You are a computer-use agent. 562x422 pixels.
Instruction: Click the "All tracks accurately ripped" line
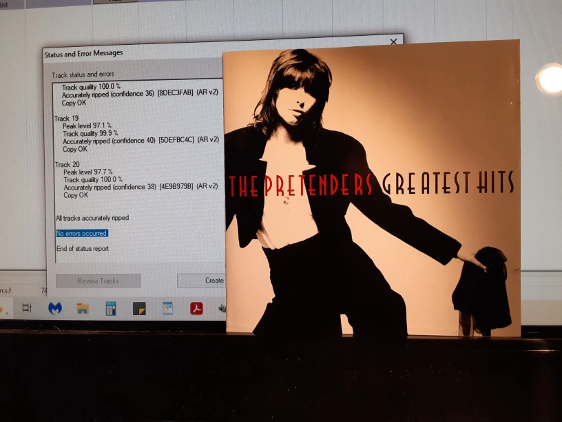(92, 218)
